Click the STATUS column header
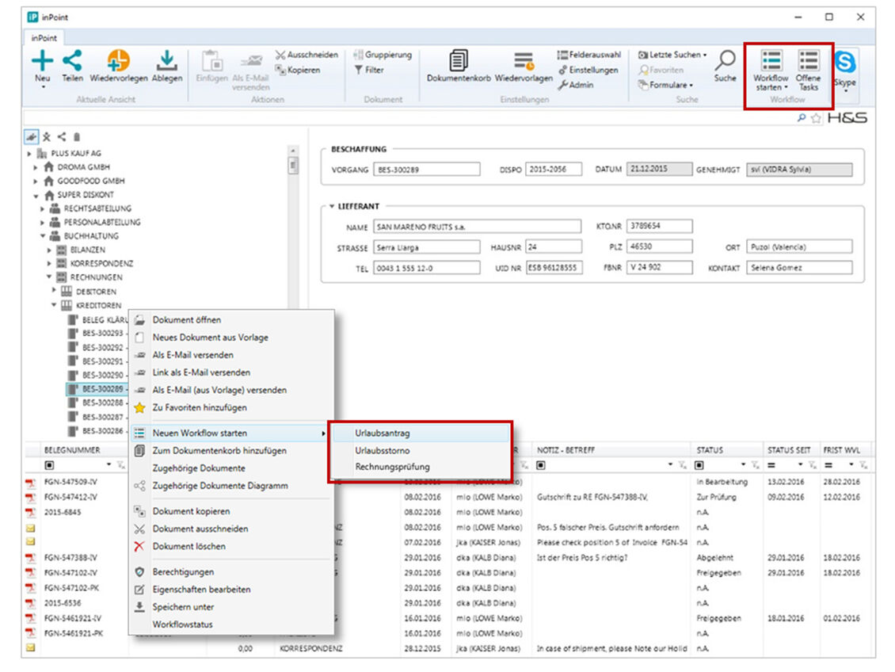 click(x=710, y=450)
